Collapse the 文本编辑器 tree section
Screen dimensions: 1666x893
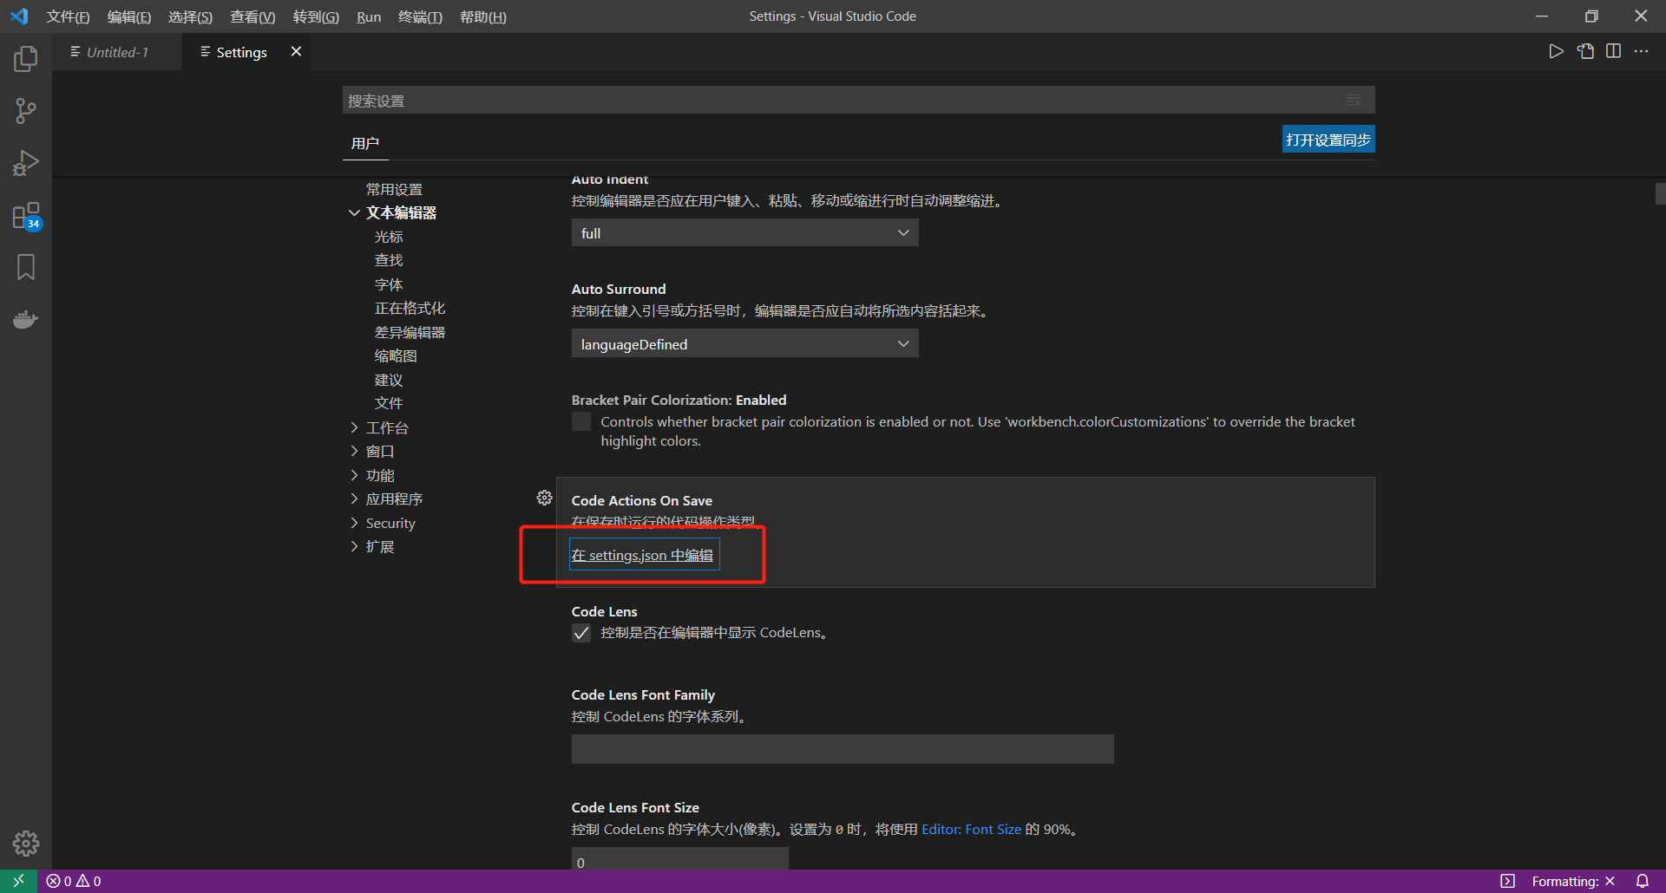click(x=354, y=213)
